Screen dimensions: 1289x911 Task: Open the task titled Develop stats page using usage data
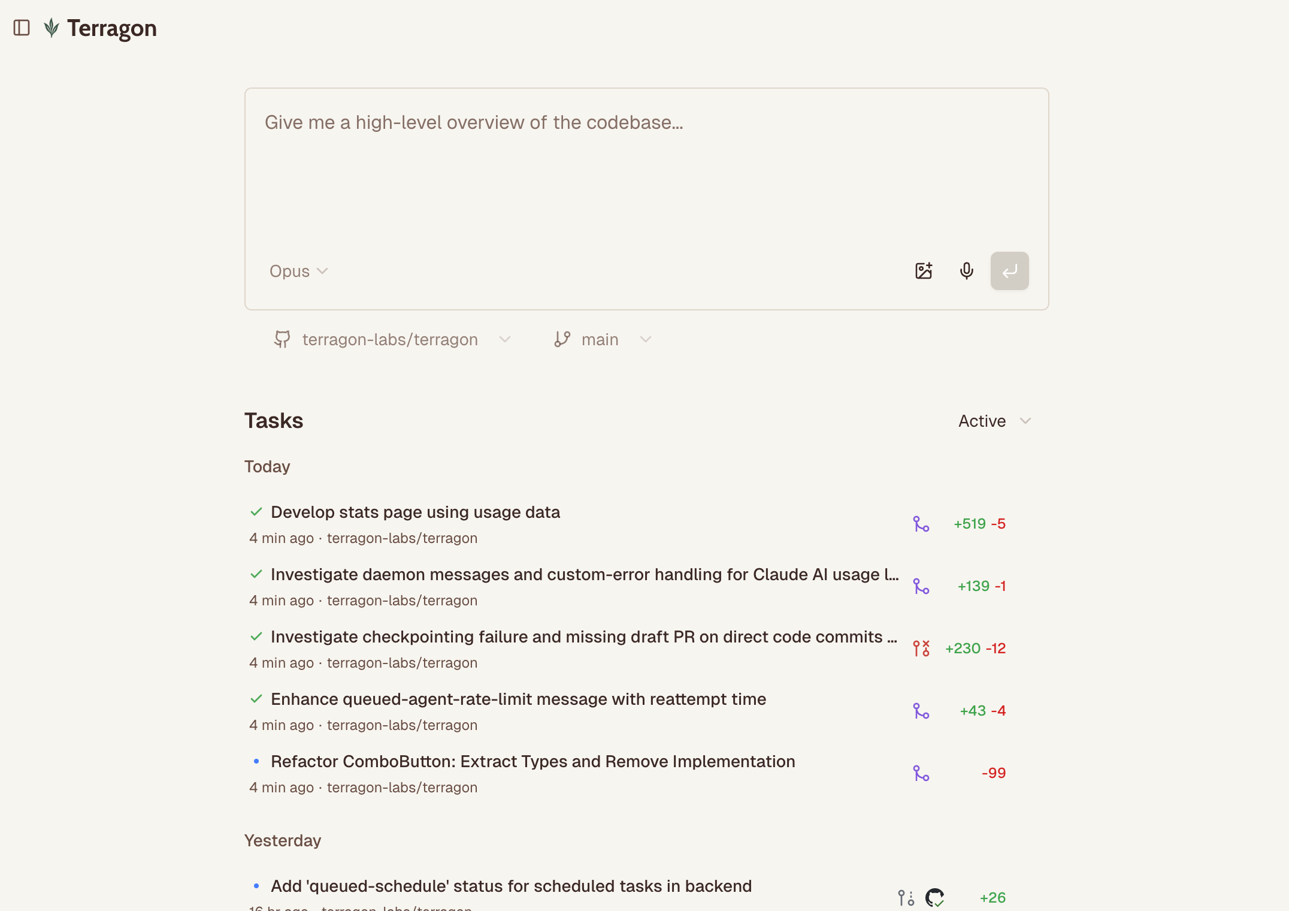415,512
